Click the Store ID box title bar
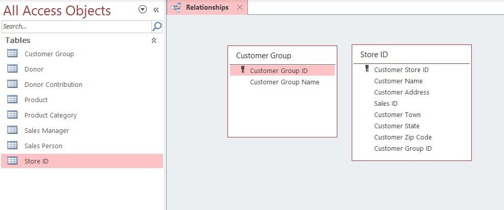The height and width of the screenshot is (210, 504). click(411, 55)
